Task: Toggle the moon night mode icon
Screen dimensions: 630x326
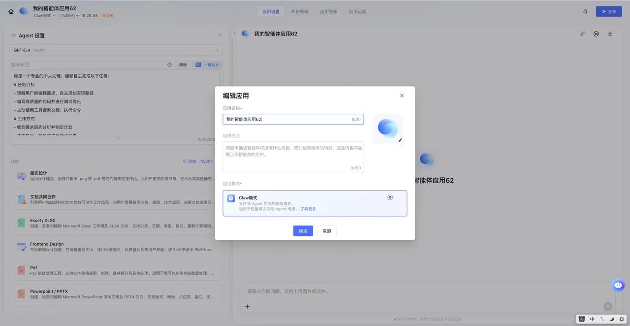Action: tap(612, 319)
